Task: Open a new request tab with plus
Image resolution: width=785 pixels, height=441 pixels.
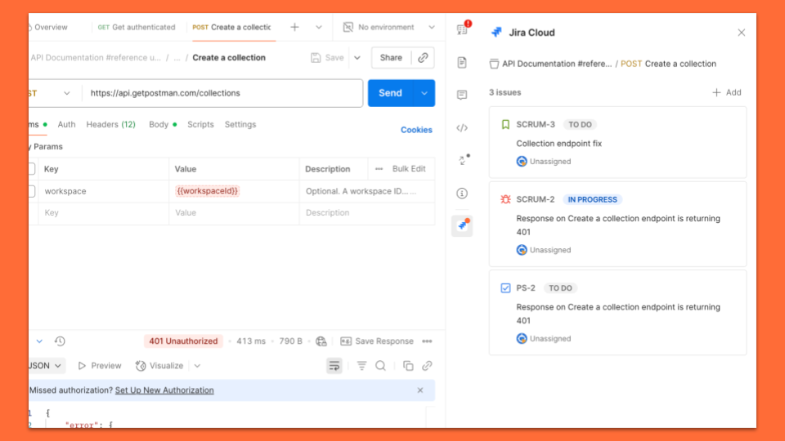Action: pos(294,27)
